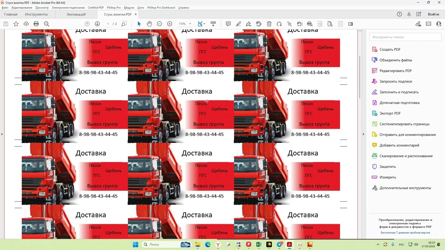The height and width of the screenshot is (250, 445).
Task: Open the Справка menu
Action: coord(184,8)
